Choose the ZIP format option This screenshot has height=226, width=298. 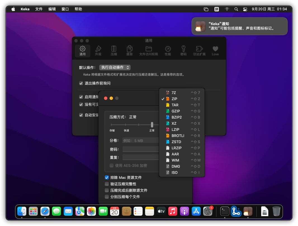click(182, 99)
